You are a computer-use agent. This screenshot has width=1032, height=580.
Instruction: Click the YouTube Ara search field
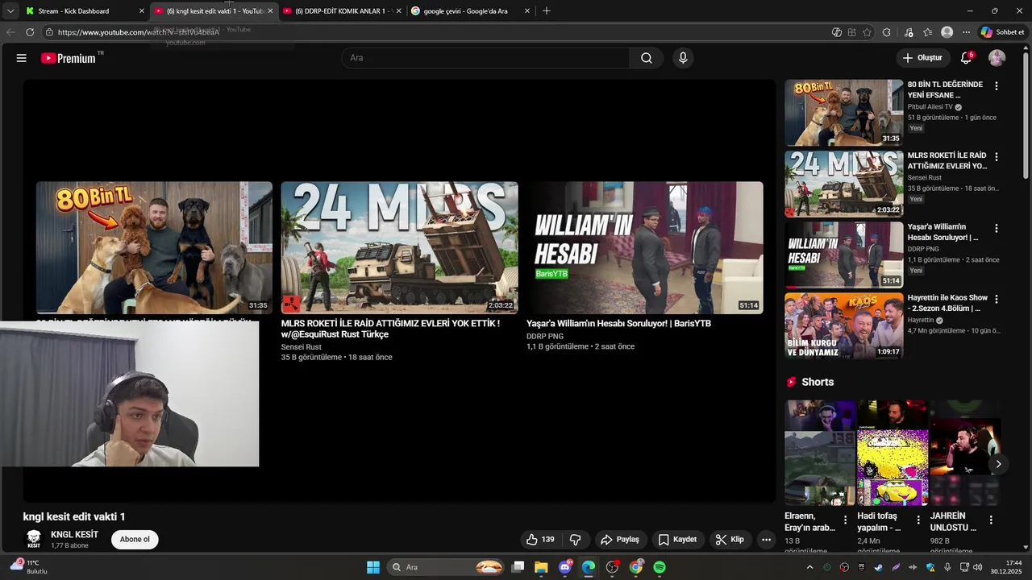click(x=485, y=58)
